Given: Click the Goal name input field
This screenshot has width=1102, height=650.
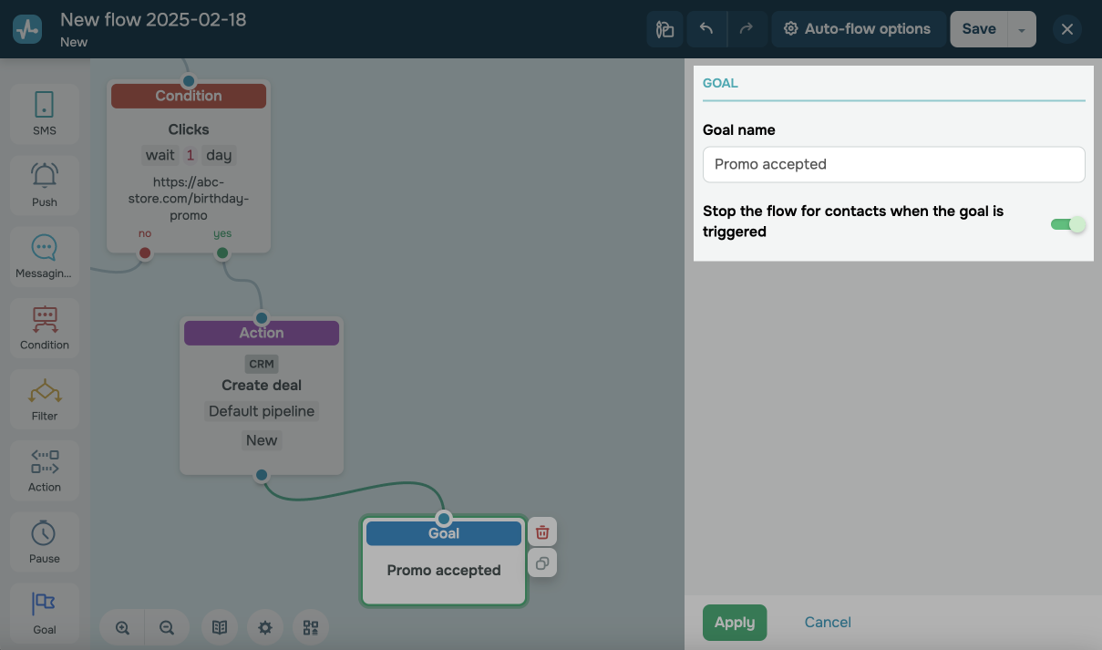Looking at the screenshot, I should tap(893, 164).
